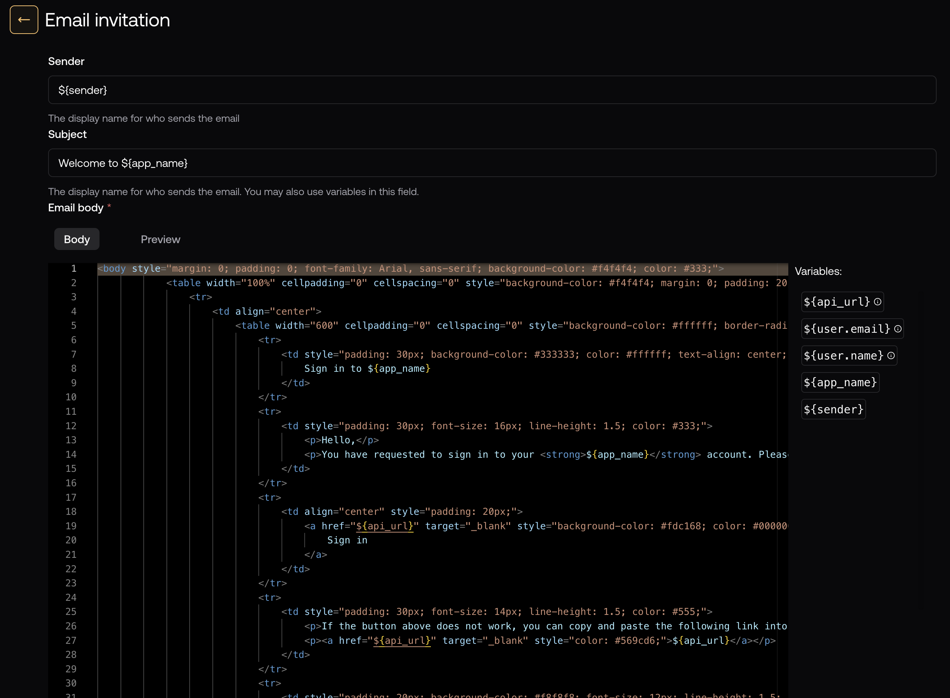Insert the ${user.name} variable chip
950x698 pixels.
pos(843,356)
